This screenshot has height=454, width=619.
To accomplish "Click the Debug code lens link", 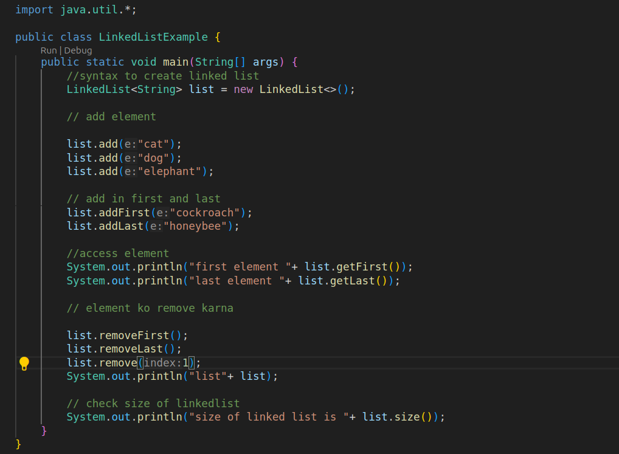I will click(78, 50).
